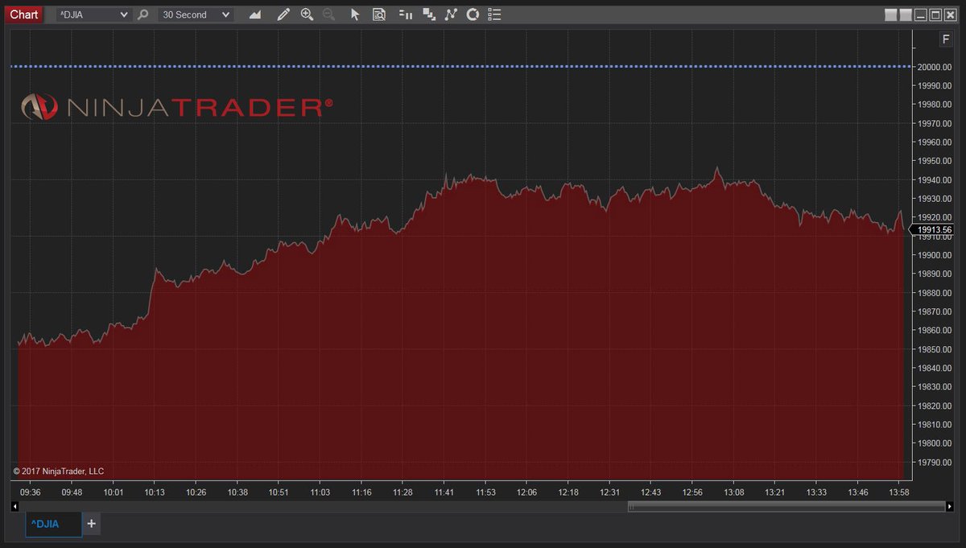
Task: Select the ^DJIA chart tab
Action: tap(53, 524)
